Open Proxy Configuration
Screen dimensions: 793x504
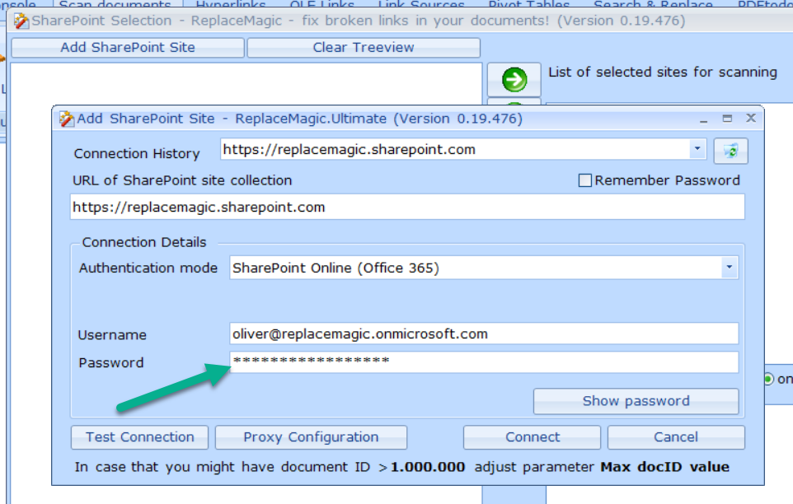311,436
